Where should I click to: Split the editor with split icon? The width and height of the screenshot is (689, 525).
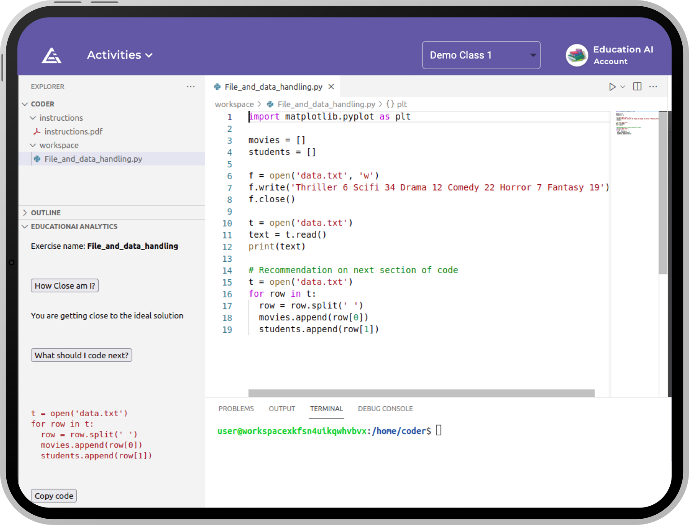(637, 87)
